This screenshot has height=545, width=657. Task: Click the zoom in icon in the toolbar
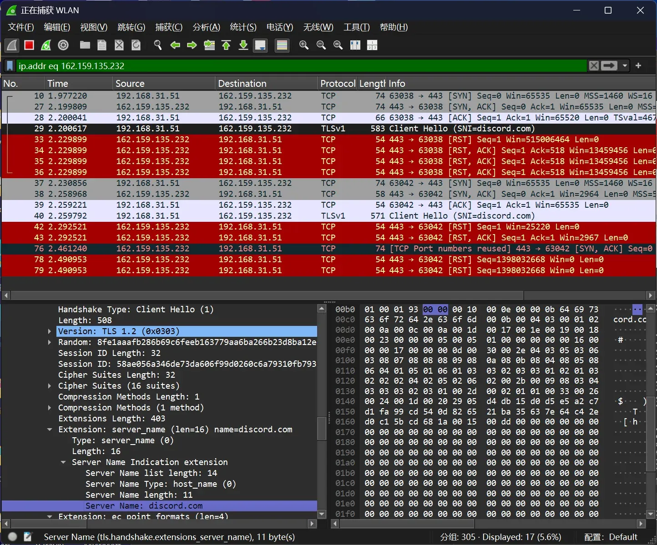(304, 45)
